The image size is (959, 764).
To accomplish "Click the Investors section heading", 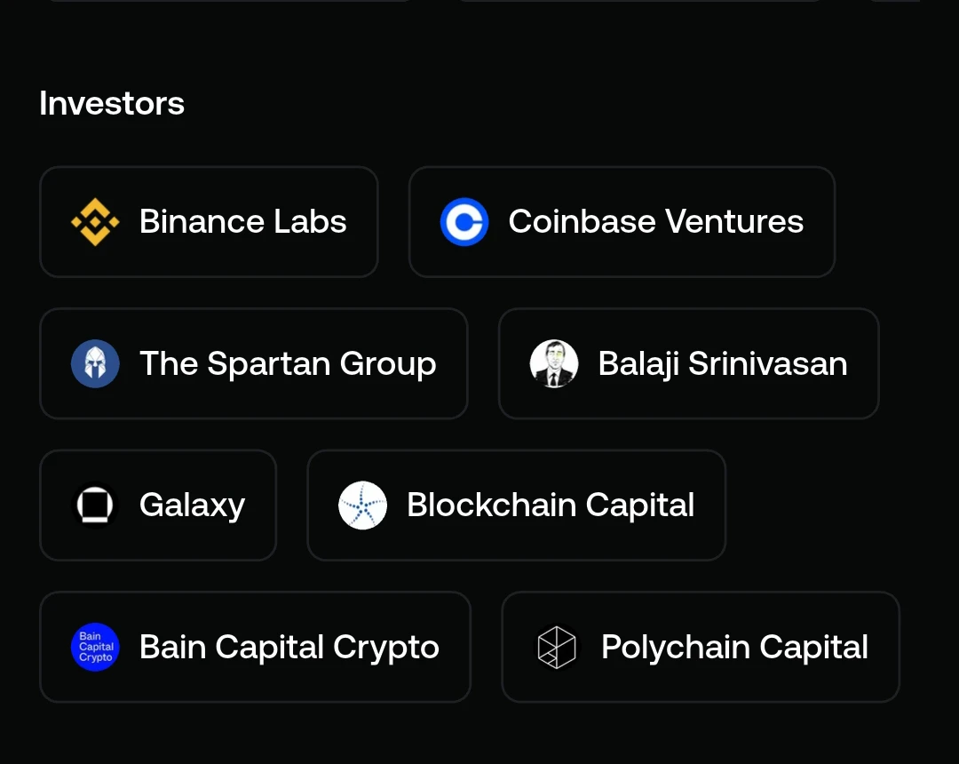I will (x=112, y=103).
